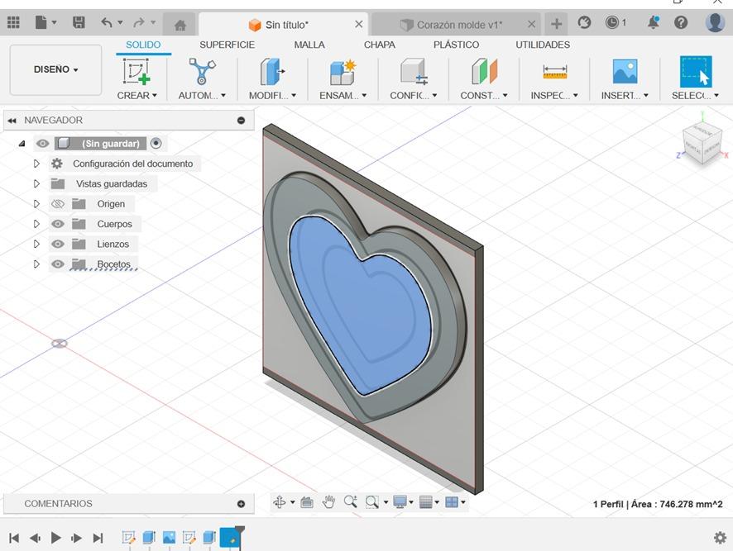Viewport: 733px width, 551px height.
Task: Click the Insert image icon
Action: [x=625, y=71]
